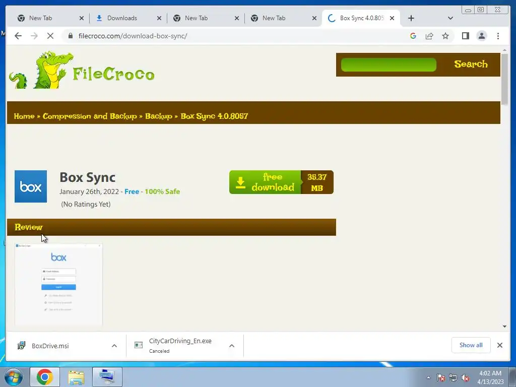Click the address bar URL

tap(133, 36)
